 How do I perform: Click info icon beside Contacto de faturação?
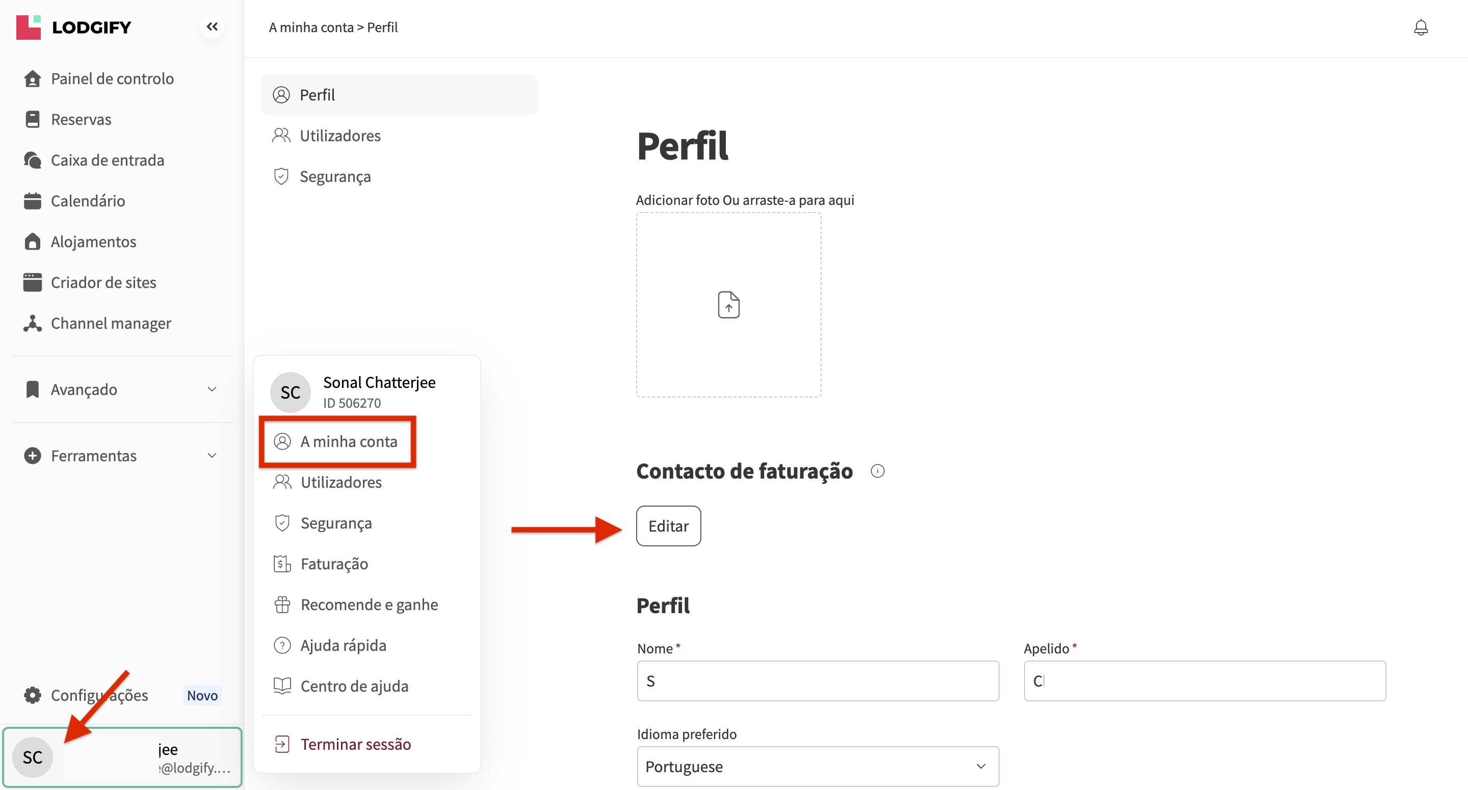click(x=877, y=471)
